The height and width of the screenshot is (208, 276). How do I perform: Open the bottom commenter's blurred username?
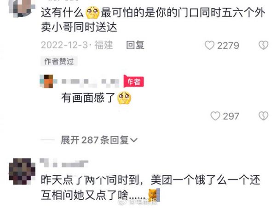tap(64, 163)
